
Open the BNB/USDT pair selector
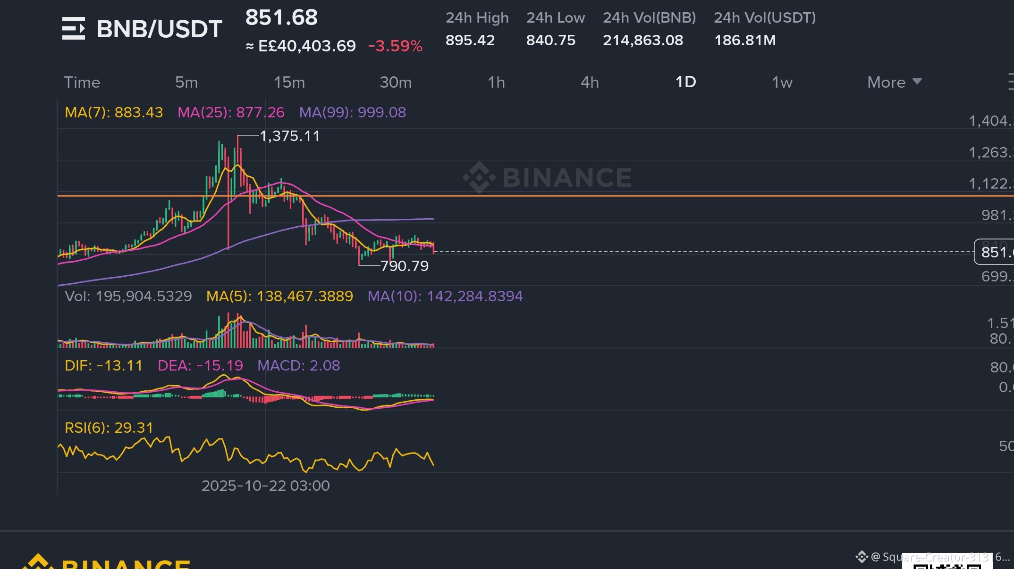click(x=160, y=29)
